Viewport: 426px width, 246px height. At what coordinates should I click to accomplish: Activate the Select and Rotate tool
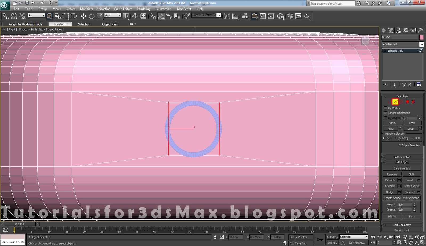[92, 16]
